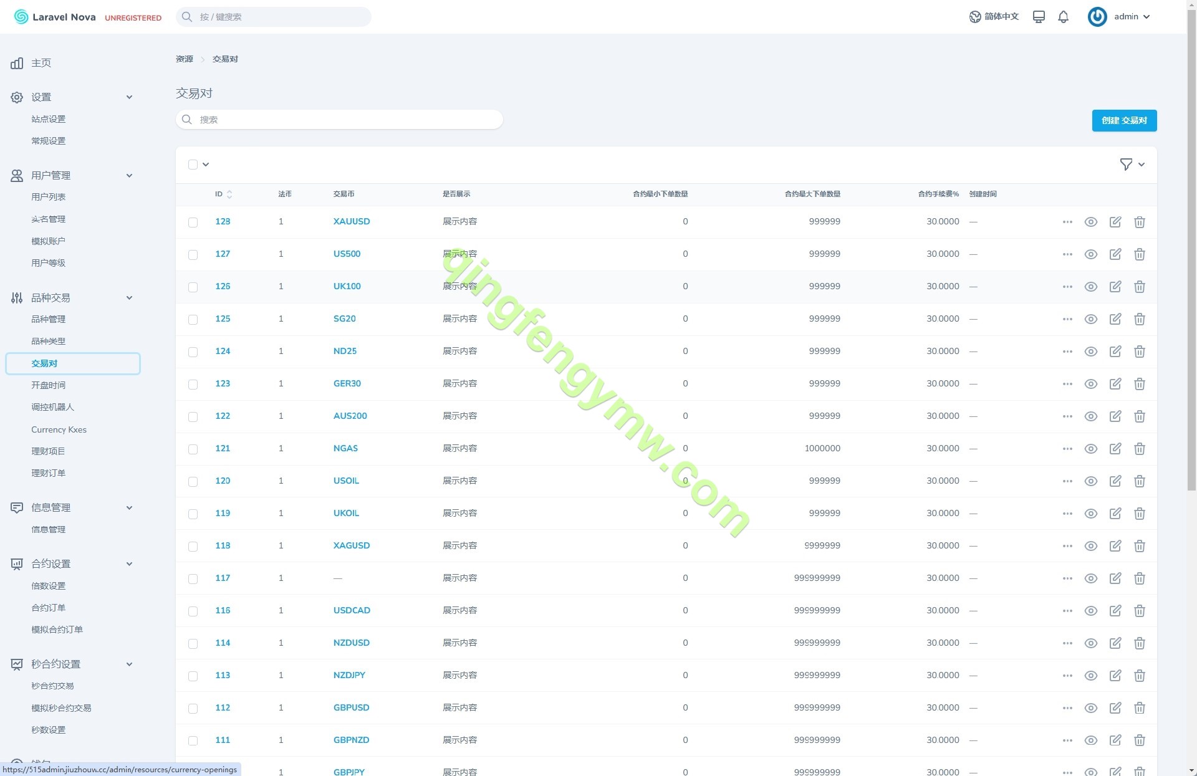Delete the NGAS row
Viewport: 1197px width, 776px height.
coord(1140,449)
